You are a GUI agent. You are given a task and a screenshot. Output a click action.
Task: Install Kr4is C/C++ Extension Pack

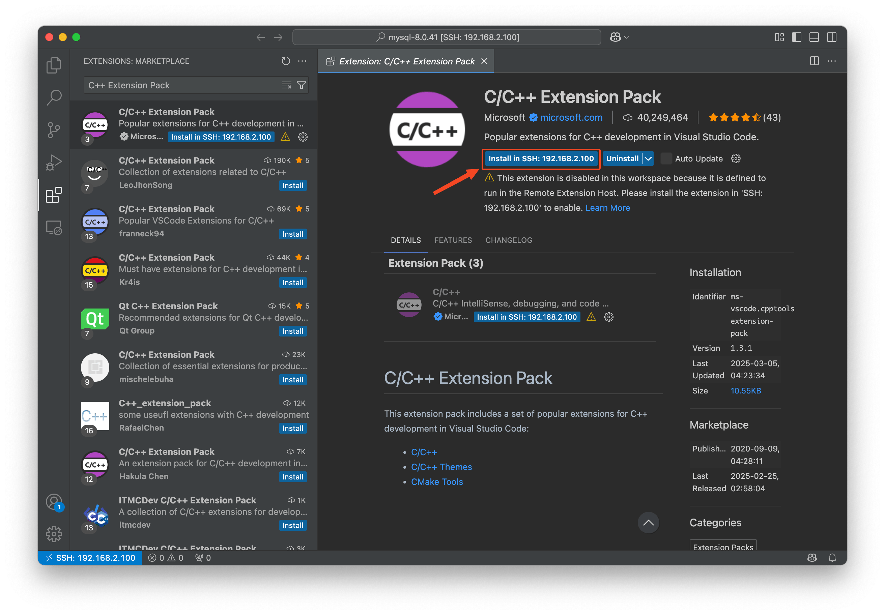click(x=292, y=283)
